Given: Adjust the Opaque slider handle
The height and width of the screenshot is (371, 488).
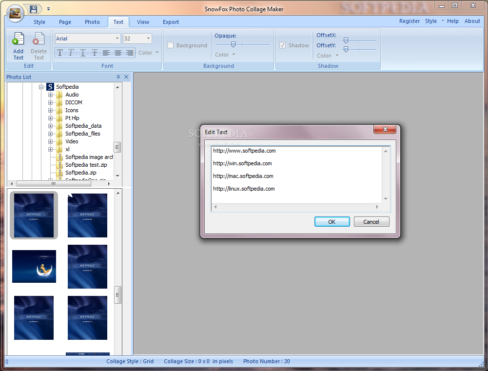Looking at the screenshot, I should click(233, 44).
